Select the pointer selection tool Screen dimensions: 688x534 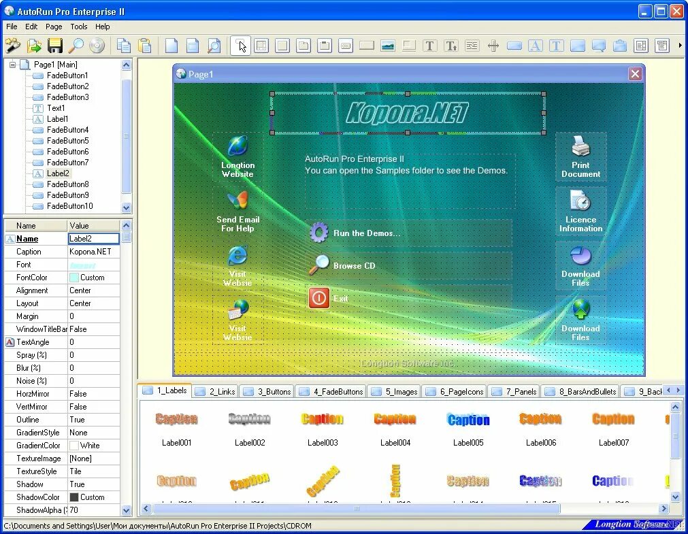[x=240, y=46]
